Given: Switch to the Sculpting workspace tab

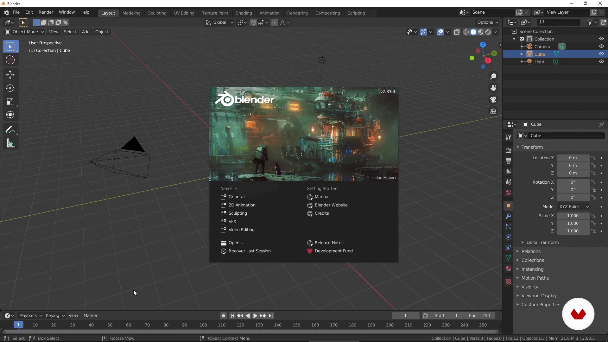Looking at the screenshot, I should [157, 13].
